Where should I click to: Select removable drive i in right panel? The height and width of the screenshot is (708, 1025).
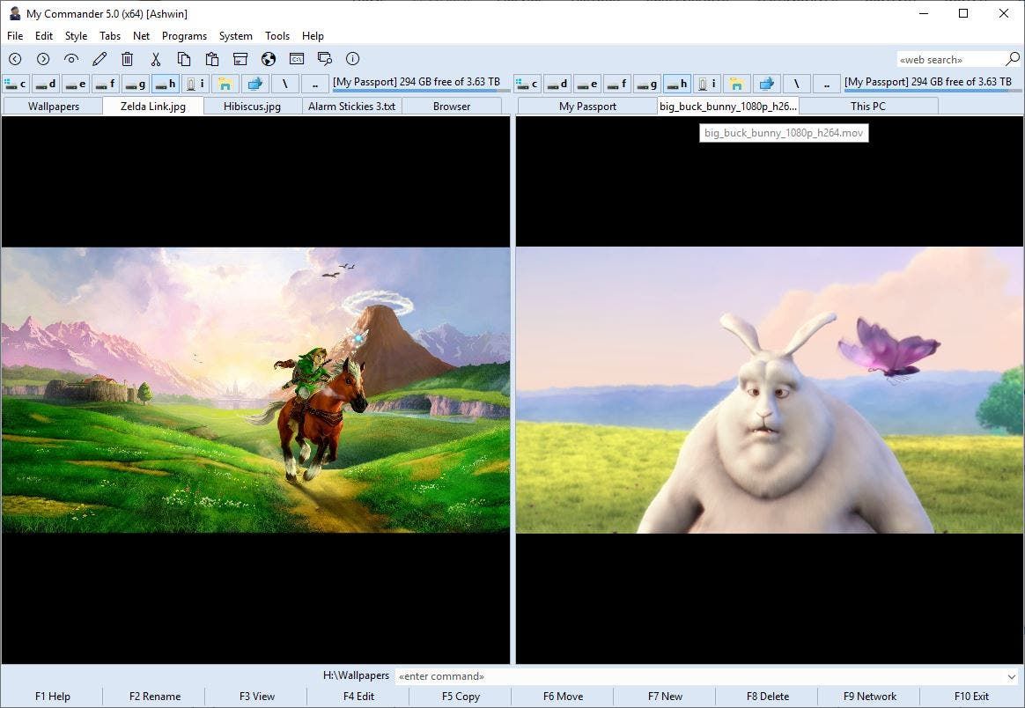(707, 83)
